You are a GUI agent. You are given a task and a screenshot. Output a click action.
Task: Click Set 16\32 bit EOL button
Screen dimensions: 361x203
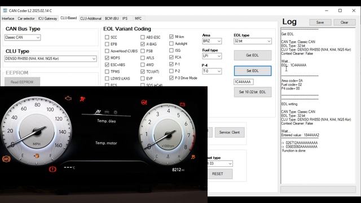[x=253, y=92]
